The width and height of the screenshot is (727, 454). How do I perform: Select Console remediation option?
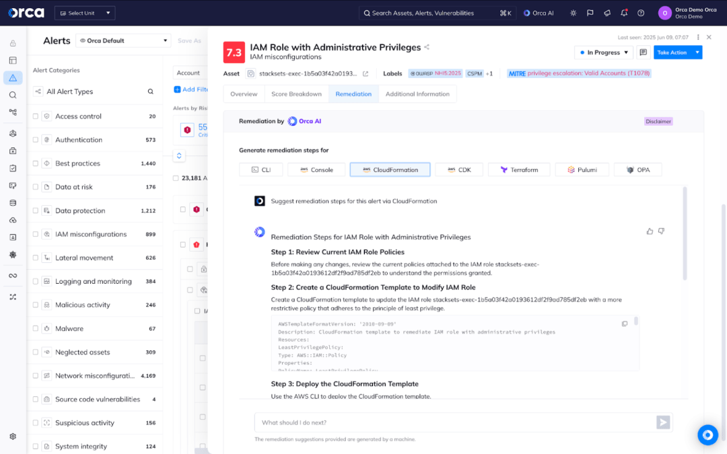click(316, 170)
